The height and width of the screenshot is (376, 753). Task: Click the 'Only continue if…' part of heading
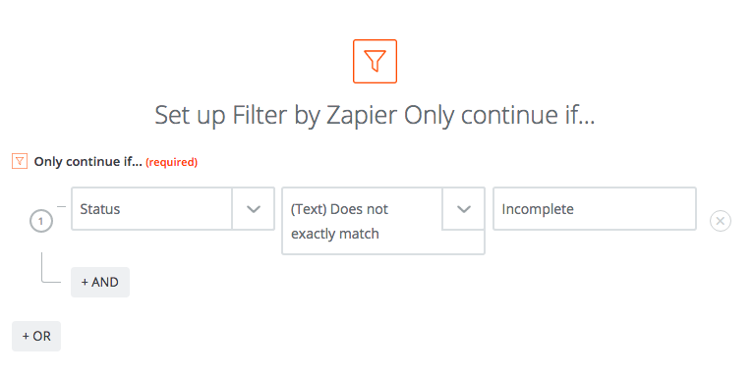(499, 116)
